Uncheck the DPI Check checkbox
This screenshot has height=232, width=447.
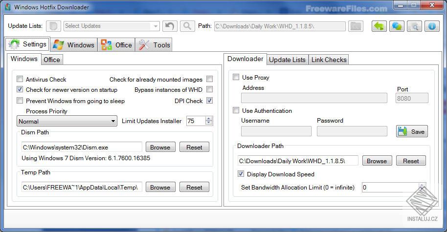209,101
